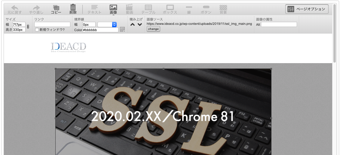The width and height of the screenshot is (340, 155).
Task: Click the top-left corner handle of image
Action: click(x=56, y=69)
